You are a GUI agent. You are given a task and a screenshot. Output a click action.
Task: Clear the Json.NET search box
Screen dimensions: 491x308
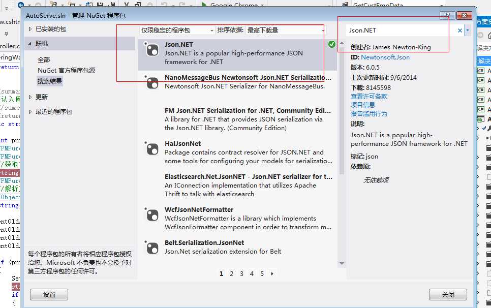[459, 30]
